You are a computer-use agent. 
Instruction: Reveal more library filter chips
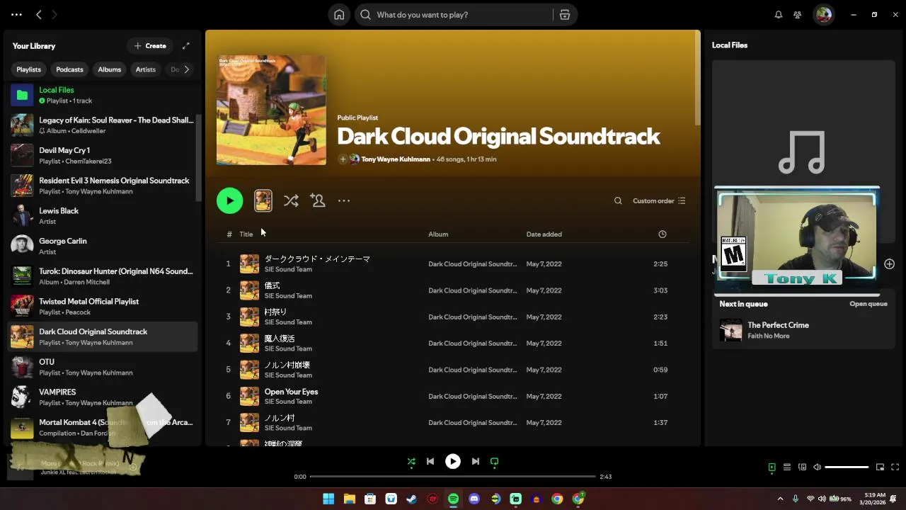(187, 69)
